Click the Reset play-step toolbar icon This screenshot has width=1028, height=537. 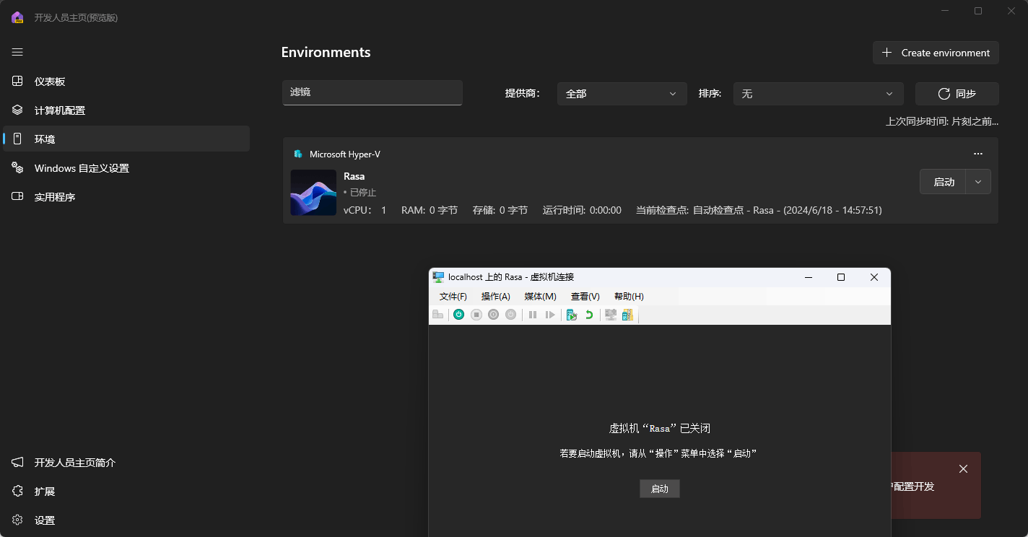[550, 315]
